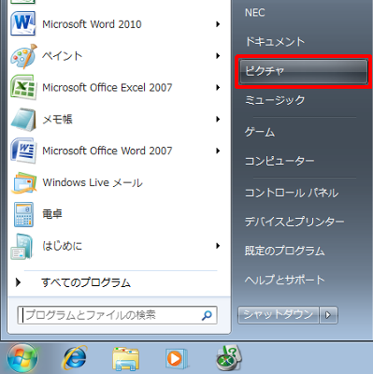Show すべてのプログラム all programs list
This screenshot has width=373, height=374.
(86, 282)
